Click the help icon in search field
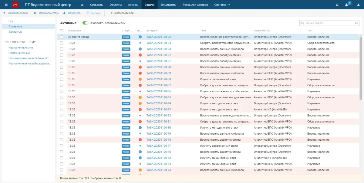Screen dimensions: 364x183 click(356, 23)
